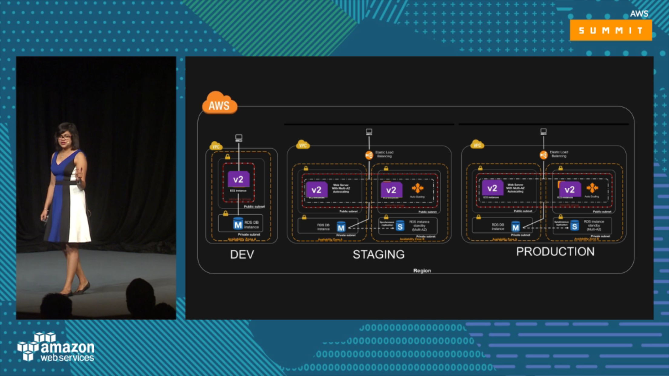Click the speaker video panel
Screen dimensions: 669x376
coord(96,188)
